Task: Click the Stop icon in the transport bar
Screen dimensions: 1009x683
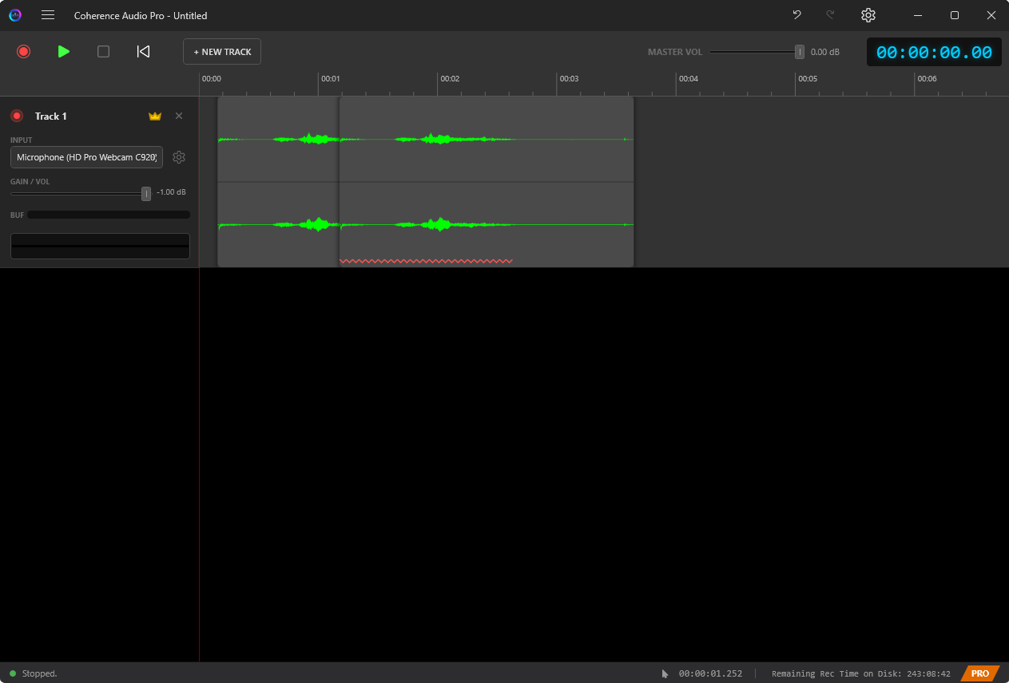Action: click(x=103, y=51)
